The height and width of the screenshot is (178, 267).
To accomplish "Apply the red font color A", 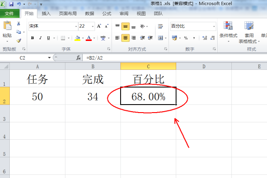I will tap(89, 38).
